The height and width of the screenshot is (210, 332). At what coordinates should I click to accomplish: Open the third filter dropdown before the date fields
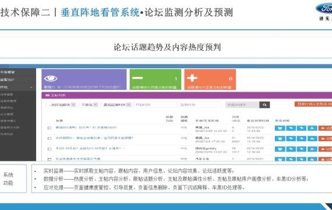pos(116,105)
